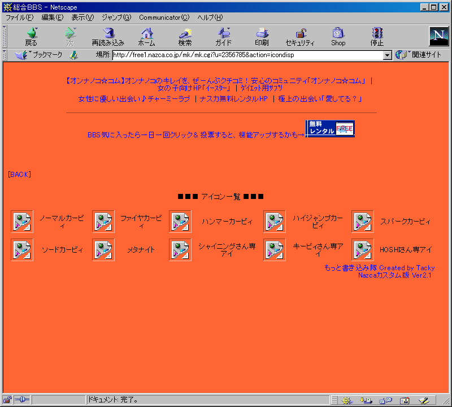Maximize the Netscape window
Image resolution: width=452 pixels, height=407 pixels.
click(433, 7)
